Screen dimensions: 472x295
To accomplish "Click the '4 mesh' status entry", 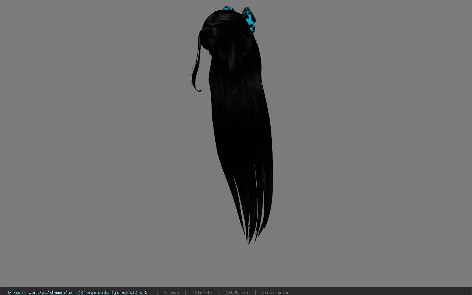I will click(x=171, y=292).
